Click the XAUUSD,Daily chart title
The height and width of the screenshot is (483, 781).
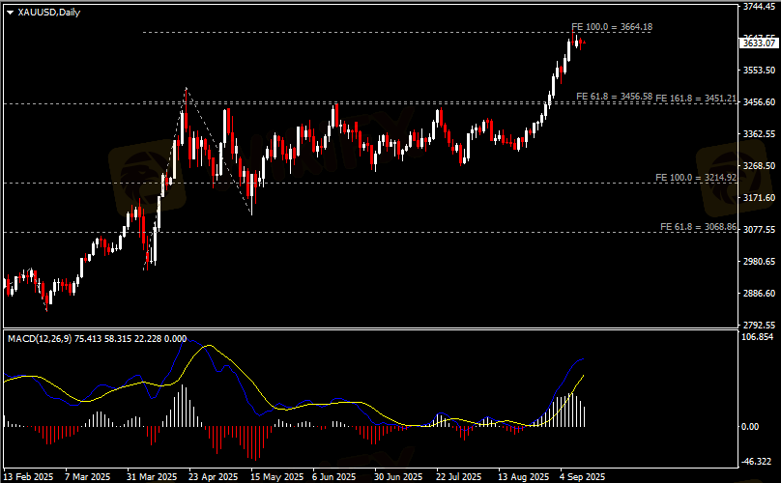click(x=48, y=13)
